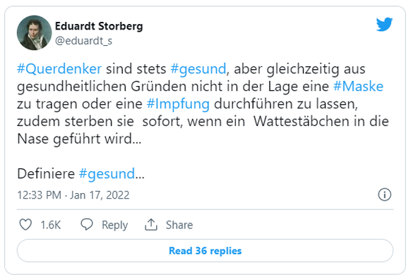Click the @eduardt_s handle
The image size is (411, 279).
tap(83, 41)
